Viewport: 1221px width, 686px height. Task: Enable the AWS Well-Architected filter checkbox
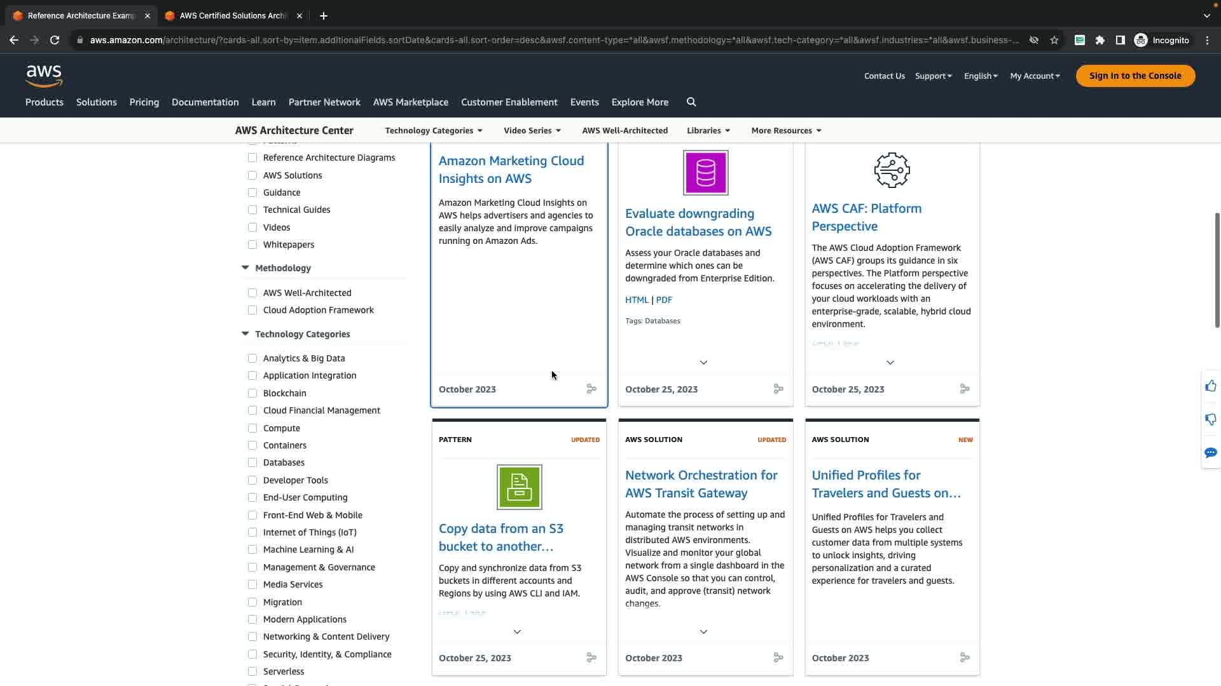252,293
